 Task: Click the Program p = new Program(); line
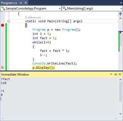click(56, 30)
